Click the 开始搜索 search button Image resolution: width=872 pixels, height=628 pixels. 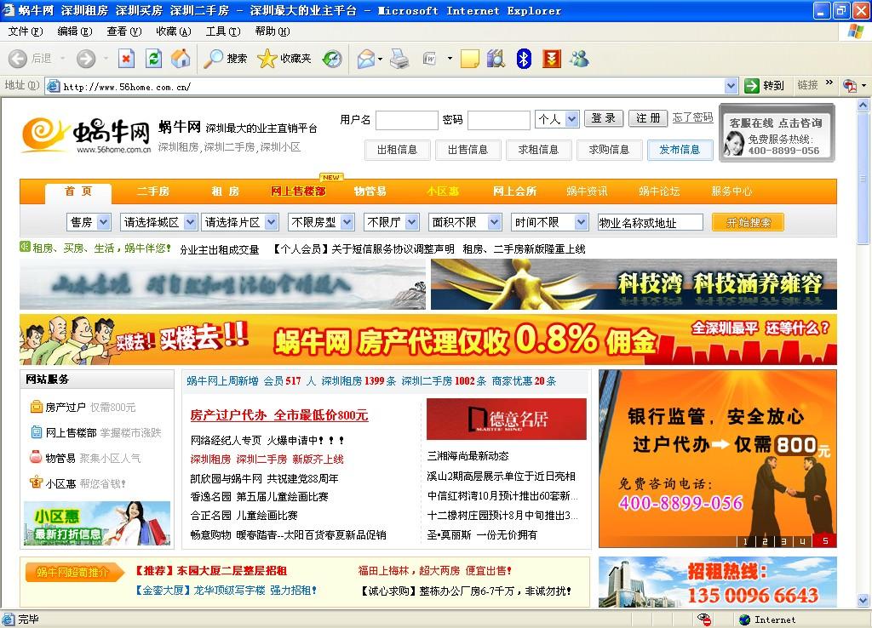749,223
